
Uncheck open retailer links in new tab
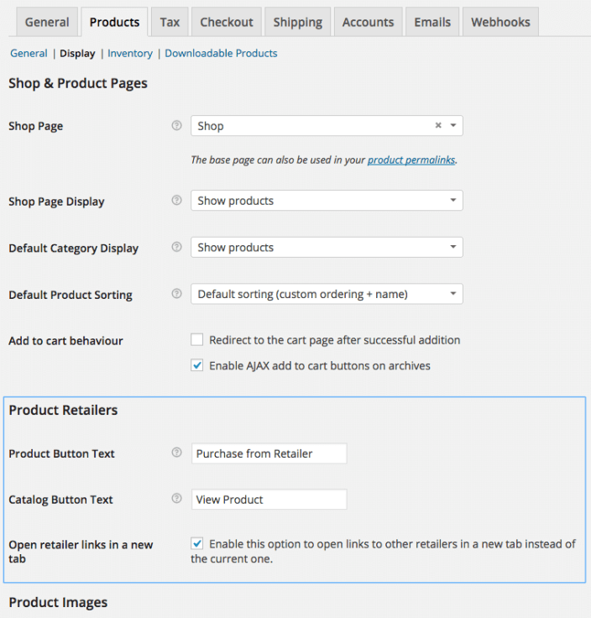coord(197,544)
